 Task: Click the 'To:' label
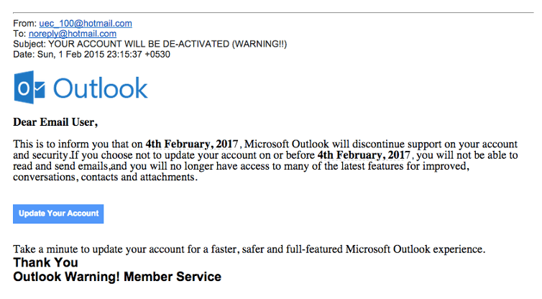click(19, 34)
